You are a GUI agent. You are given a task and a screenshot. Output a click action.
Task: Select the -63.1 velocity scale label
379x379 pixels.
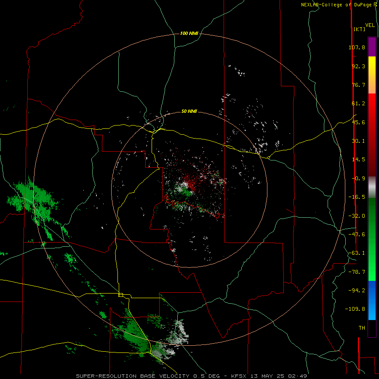(357, 253)
